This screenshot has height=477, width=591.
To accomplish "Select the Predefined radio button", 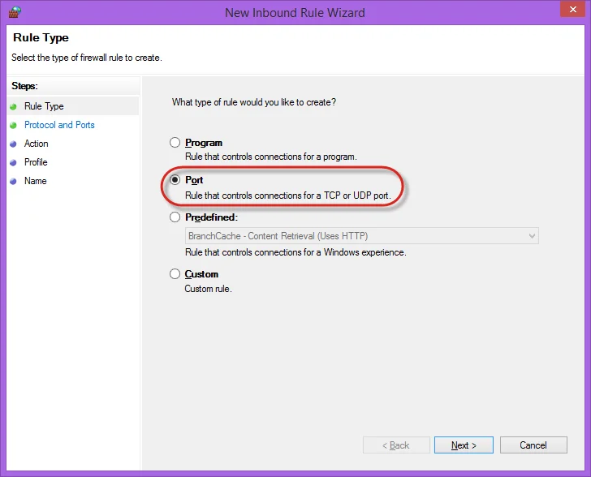I will pos(175,217).
